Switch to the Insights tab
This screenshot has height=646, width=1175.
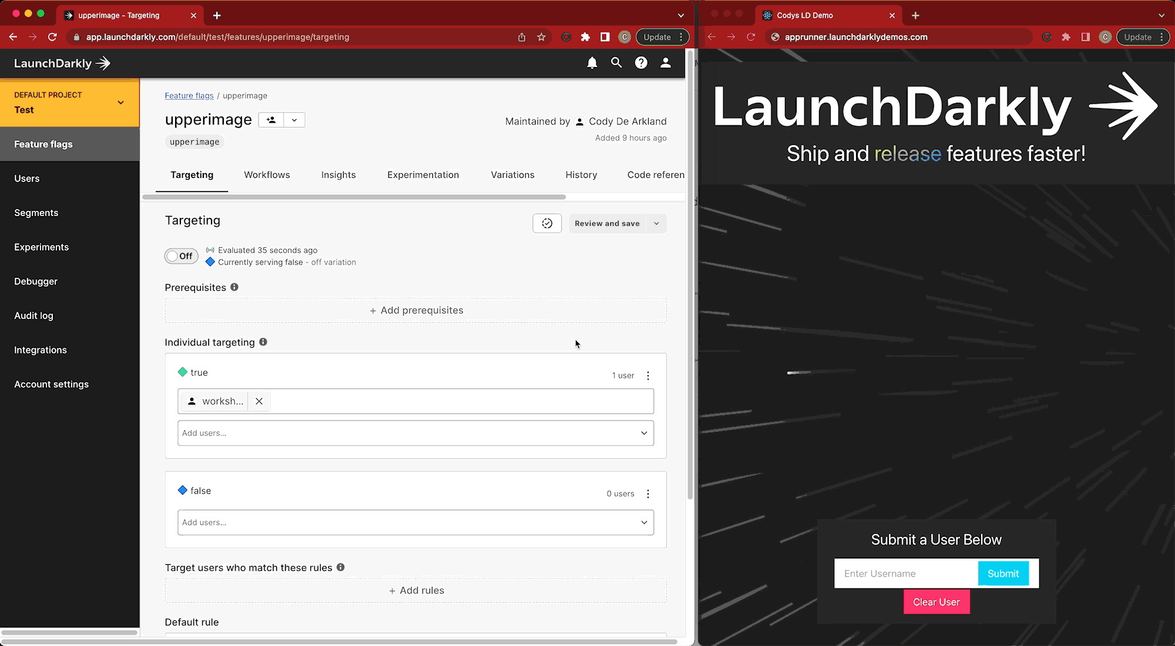pyautogui.click(x=338, y=174)
